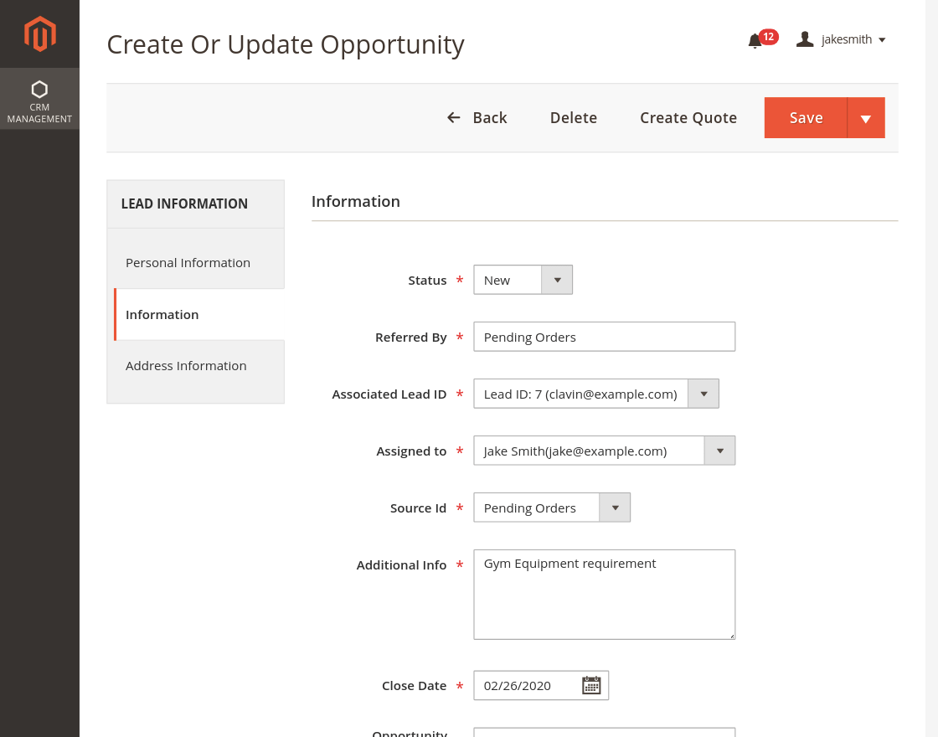Open account menu via user avatar icon

[805, 39]
